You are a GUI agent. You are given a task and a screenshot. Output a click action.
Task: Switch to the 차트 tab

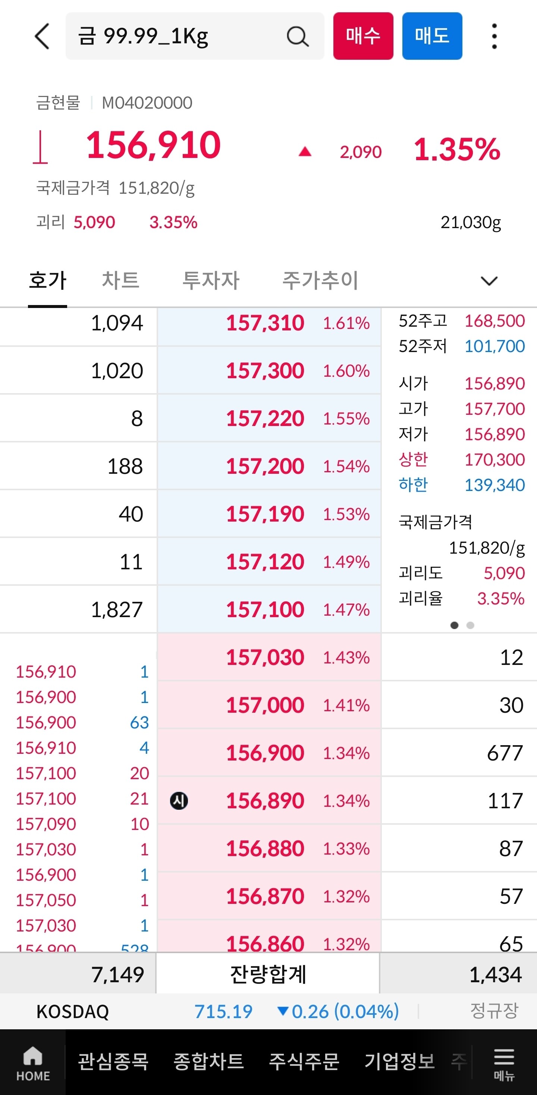(x=121, y=280)
